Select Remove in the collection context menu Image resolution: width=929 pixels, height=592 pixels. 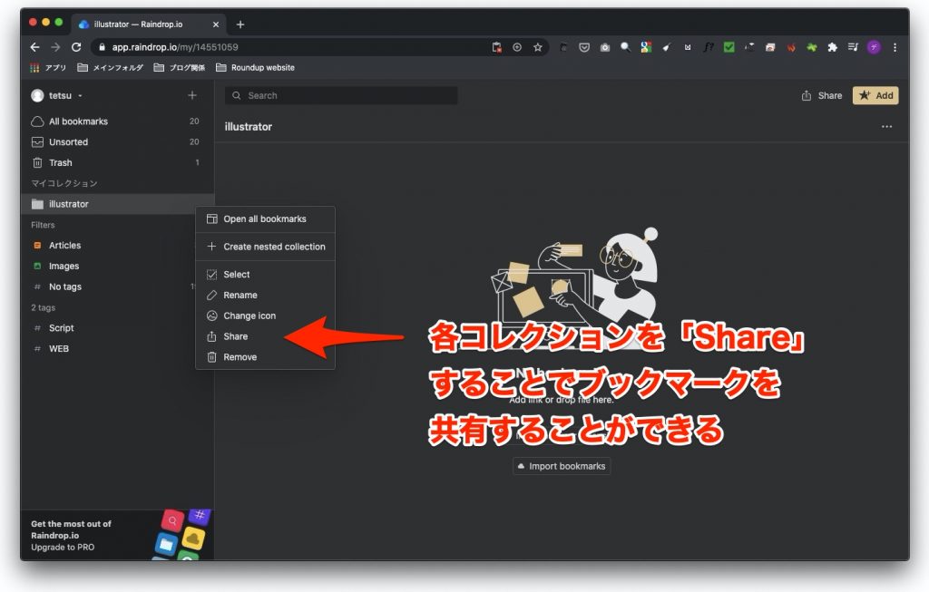[x=265, y=357]
